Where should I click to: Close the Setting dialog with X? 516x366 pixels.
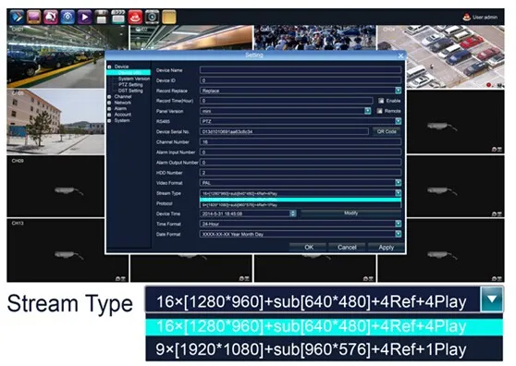[400, 55]
